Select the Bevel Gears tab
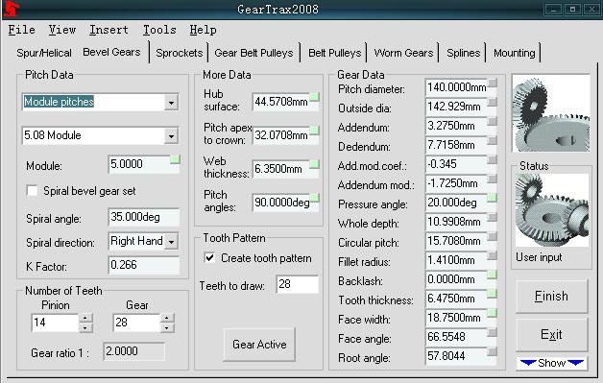The width and height of the screenshot is (603, 383). click(111, 52)
